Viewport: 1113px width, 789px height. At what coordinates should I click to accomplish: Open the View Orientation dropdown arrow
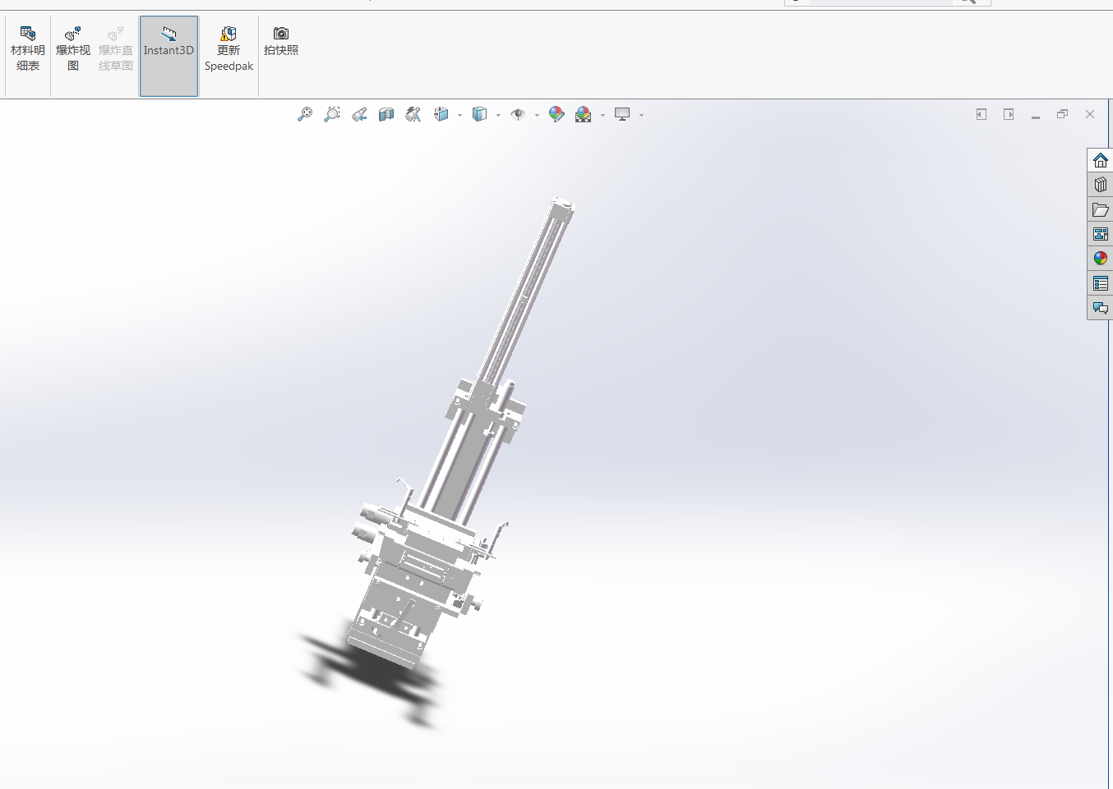click(x=460, y=116)
